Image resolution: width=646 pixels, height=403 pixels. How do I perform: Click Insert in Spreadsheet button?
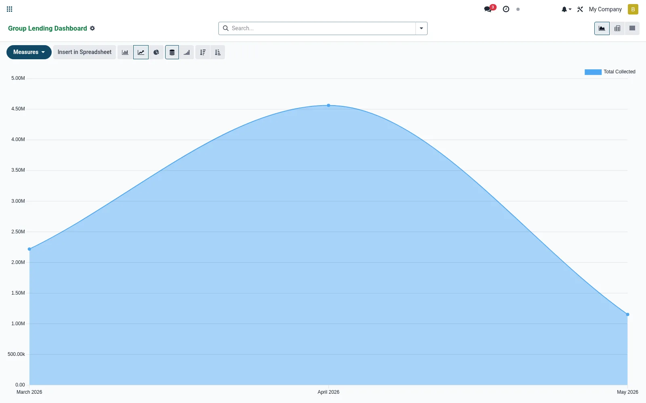[84, 52]
